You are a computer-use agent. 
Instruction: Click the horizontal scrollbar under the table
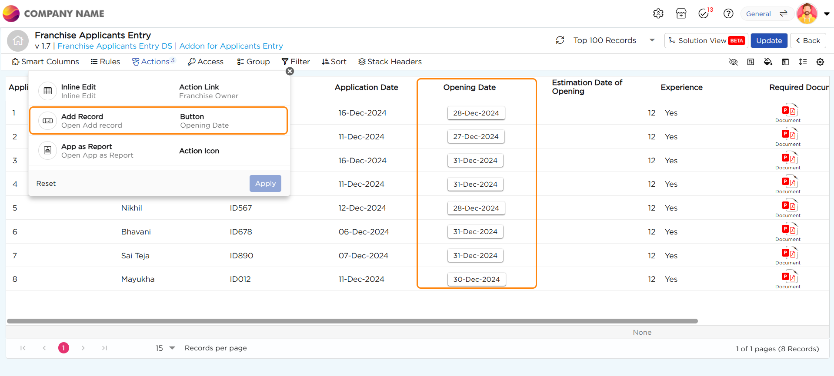pos(352,321)
